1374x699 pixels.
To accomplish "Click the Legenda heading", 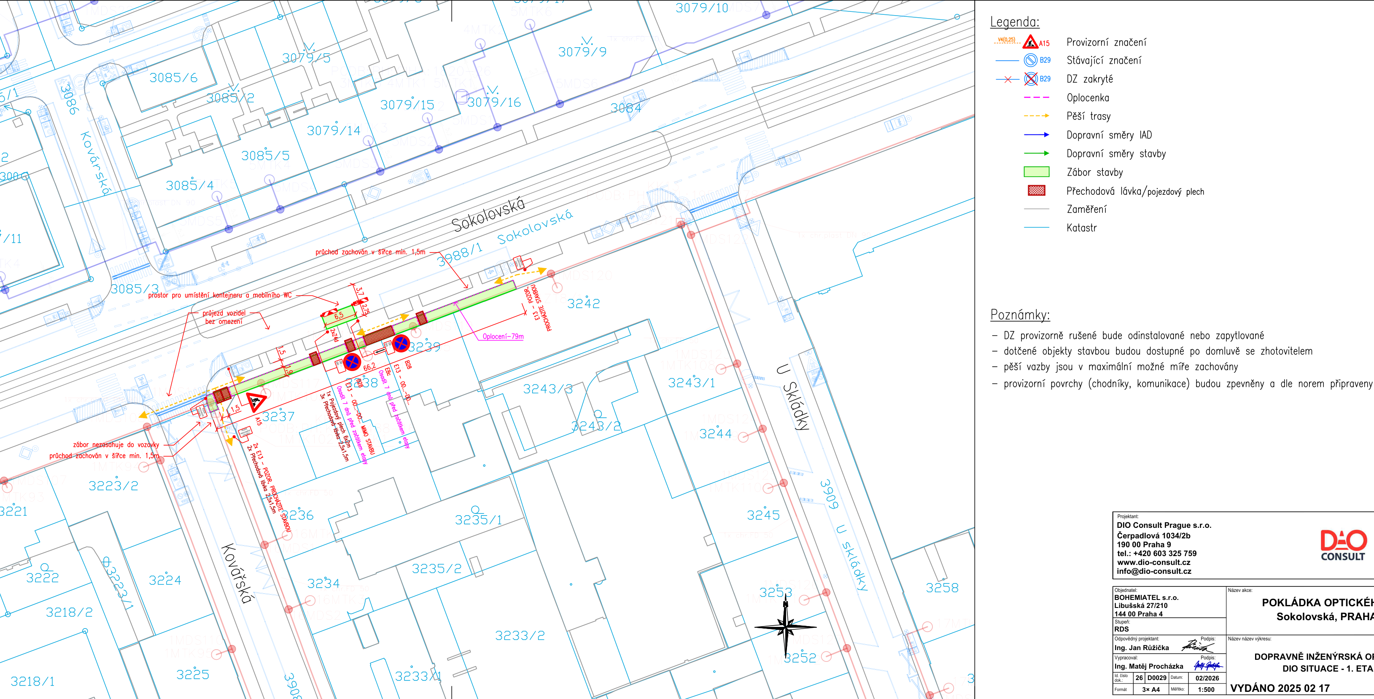I will pos(1015,22).
